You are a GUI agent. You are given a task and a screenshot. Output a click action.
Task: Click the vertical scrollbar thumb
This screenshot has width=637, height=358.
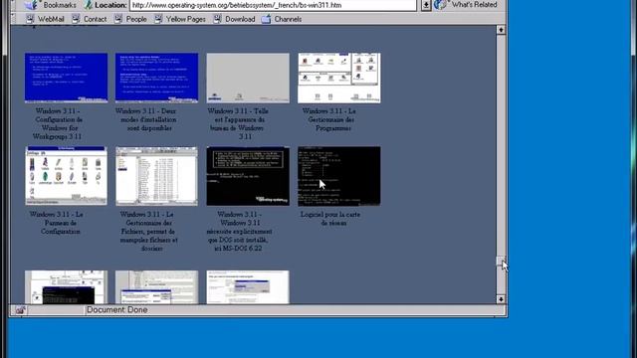(x=501, y=262)
